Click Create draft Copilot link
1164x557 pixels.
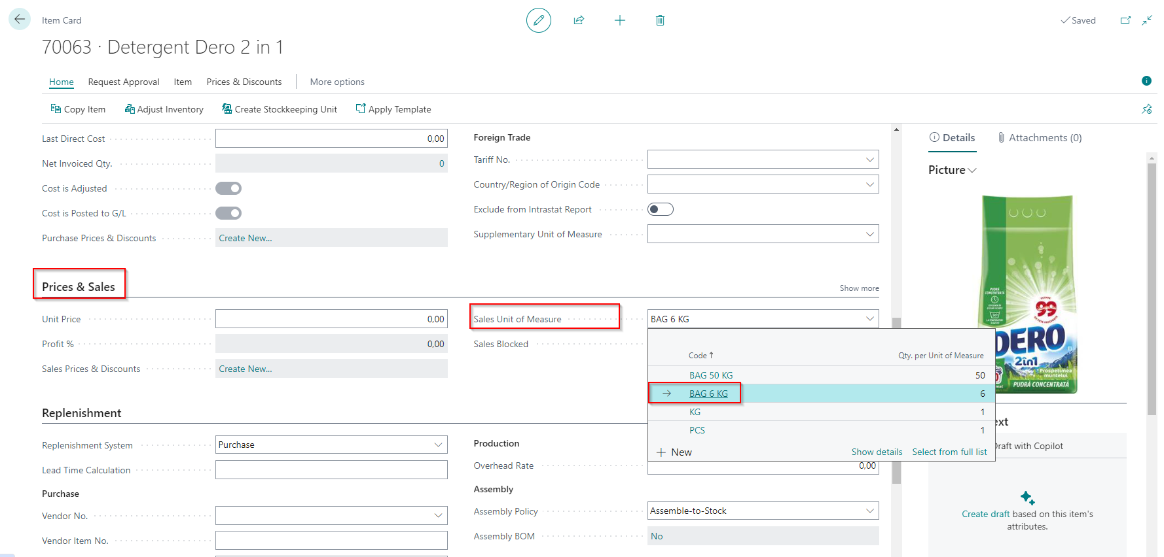click(x=985, y=514)
